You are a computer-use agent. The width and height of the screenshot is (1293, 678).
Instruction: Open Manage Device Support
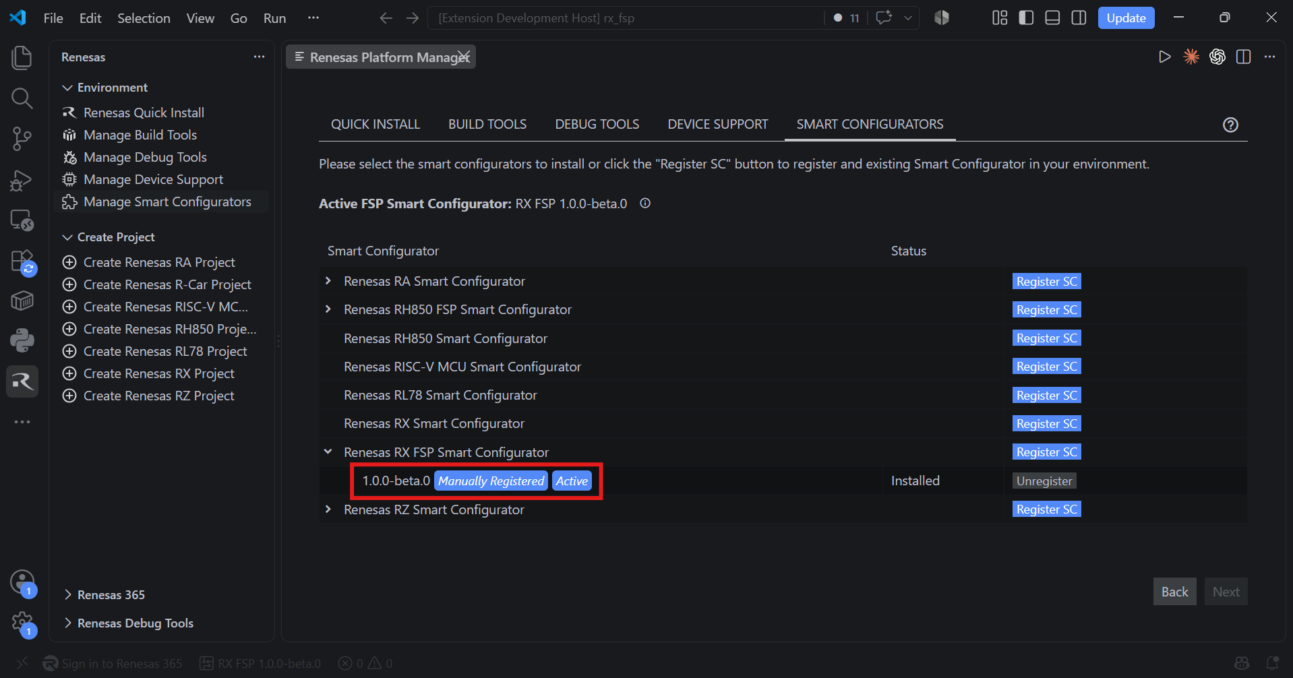coord(153,179)
